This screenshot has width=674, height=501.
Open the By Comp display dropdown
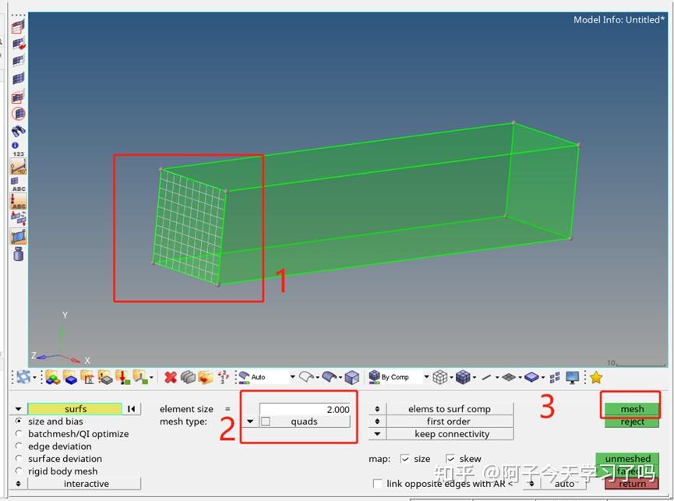click(x=425, y=376)
